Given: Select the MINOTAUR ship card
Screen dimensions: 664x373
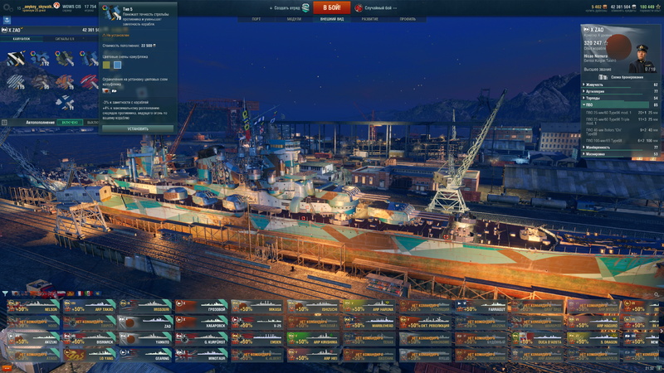Looking at the screenshot, I should [201, 355].
